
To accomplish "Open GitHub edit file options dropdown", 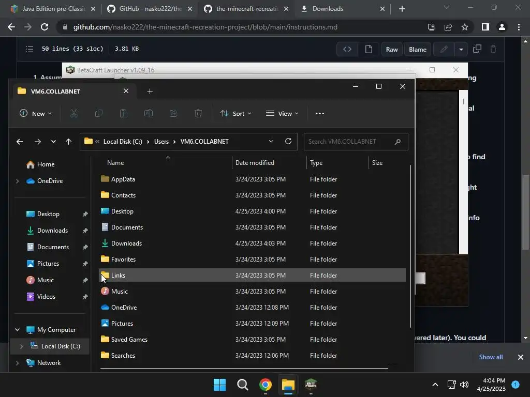I will coord(461,49).
